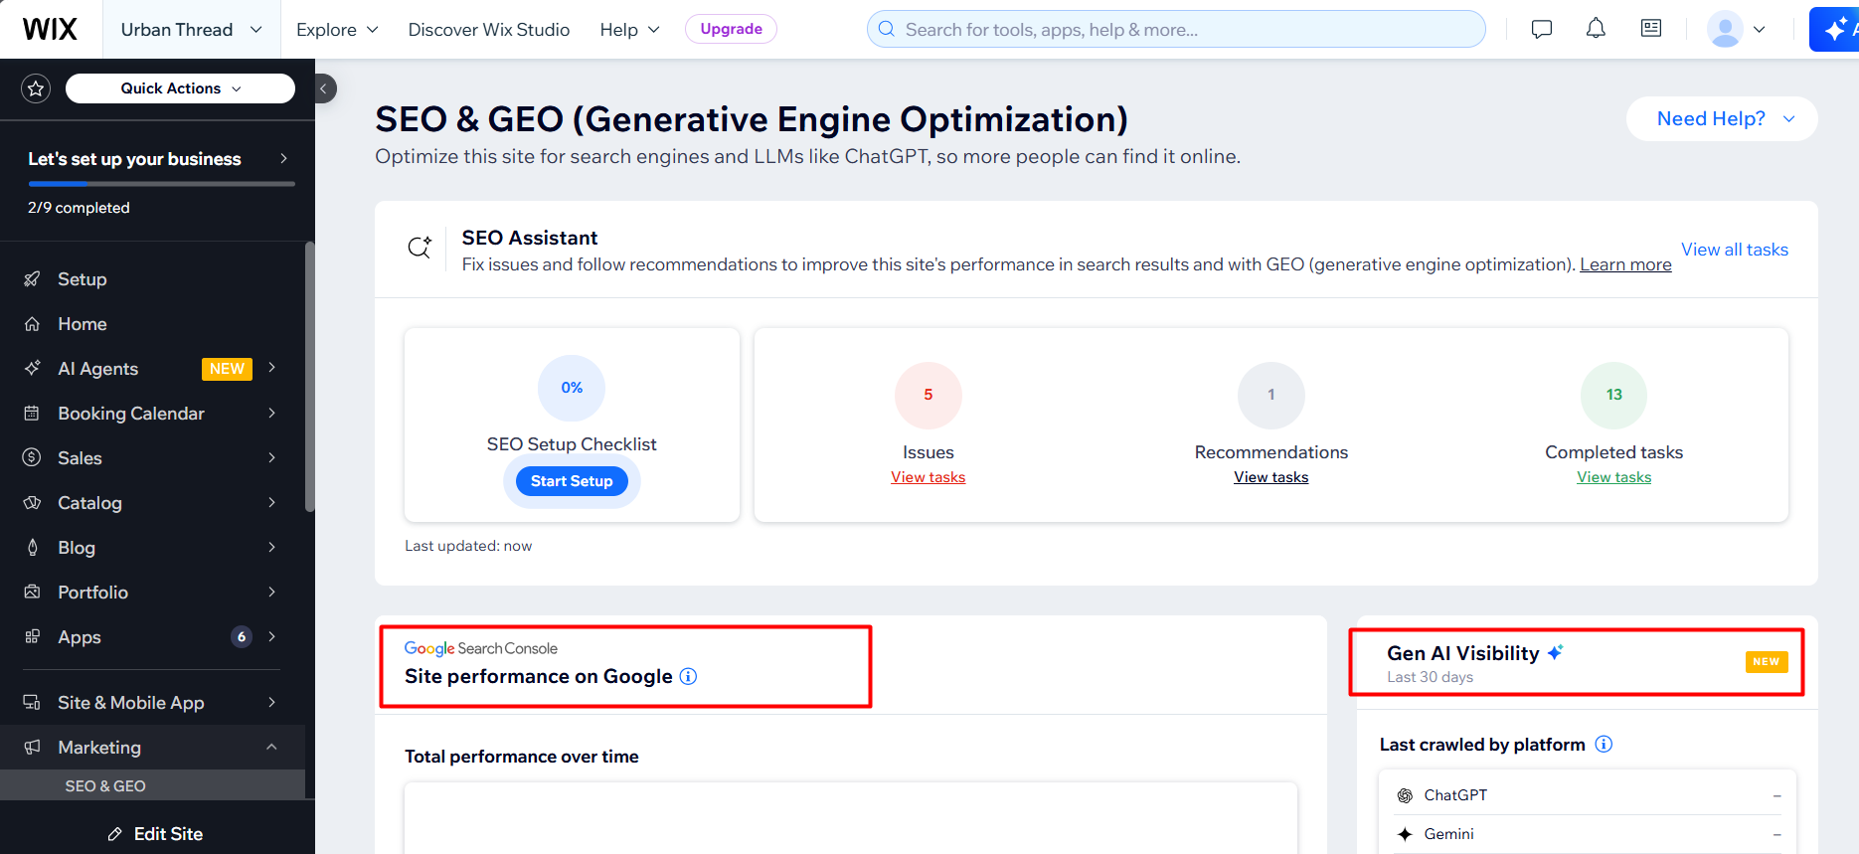Screen dimensions: 1859x854
Task: Click the "Last updated: now" text
Action: 468,546
